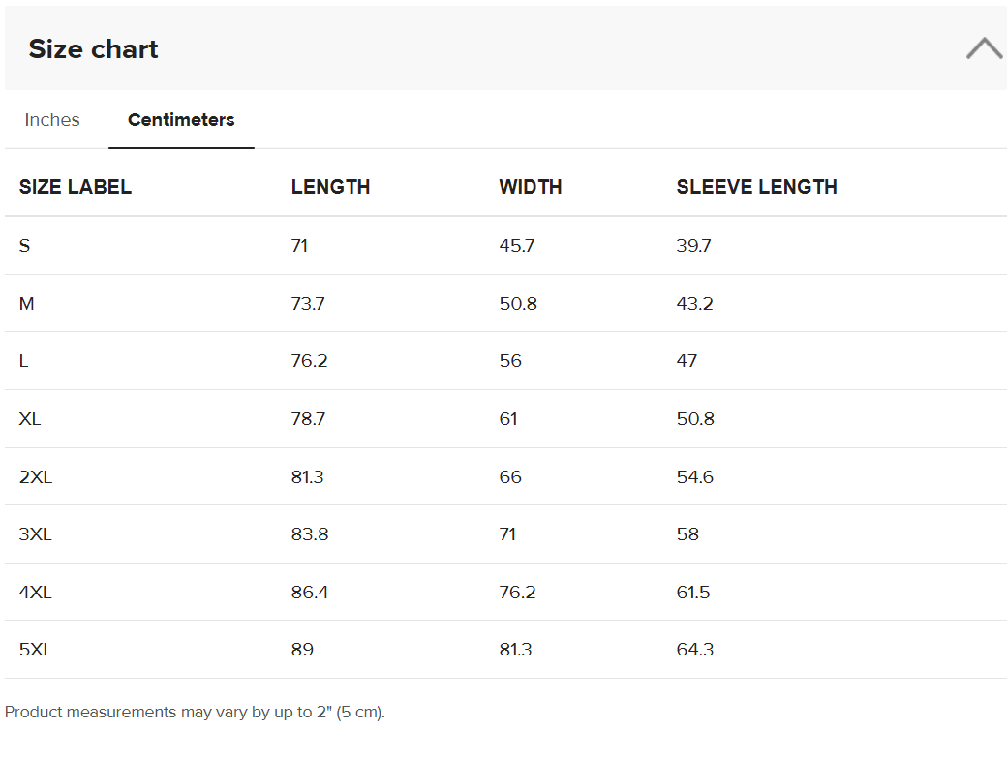Select the 2XL size row label
The width and height of the screenshot is (1007, 762).
pyautogui.click(x=35, y=477)
